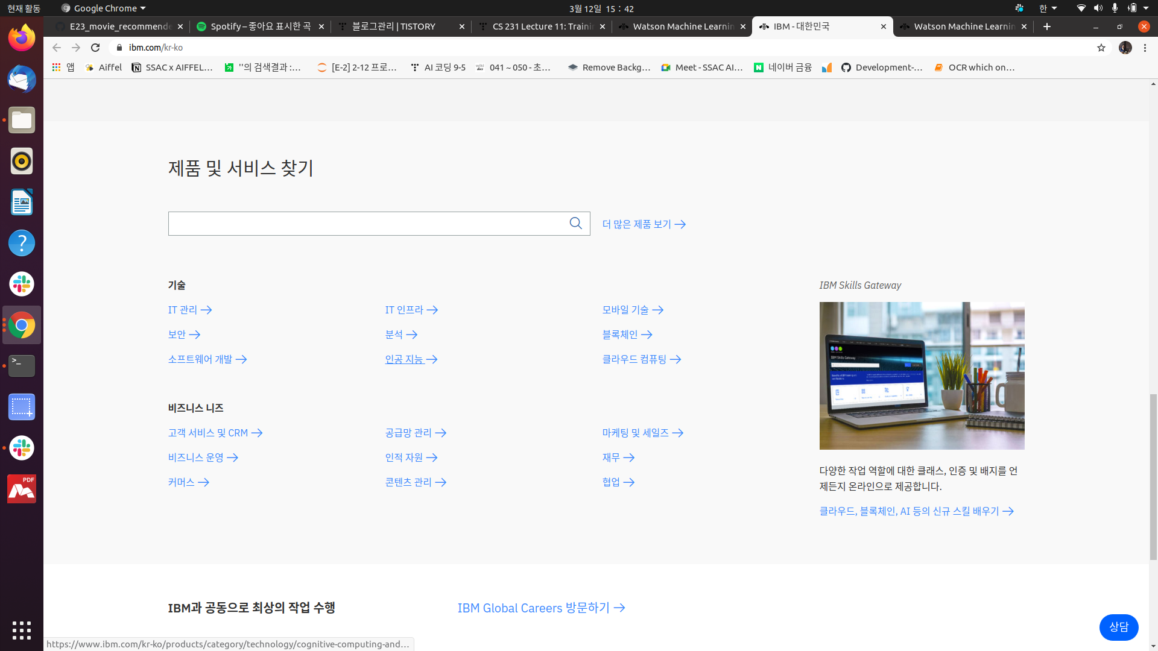1158x651 pixels.
Task: Open the 인공 지능 link
Action: [411, 359]
